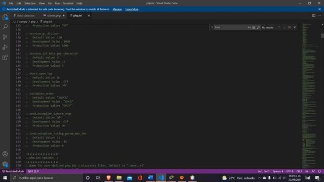The height and width of the screenshot is (182, 324).
Task: Click the php folder breadcrumb segment
Action: point(33,22)
